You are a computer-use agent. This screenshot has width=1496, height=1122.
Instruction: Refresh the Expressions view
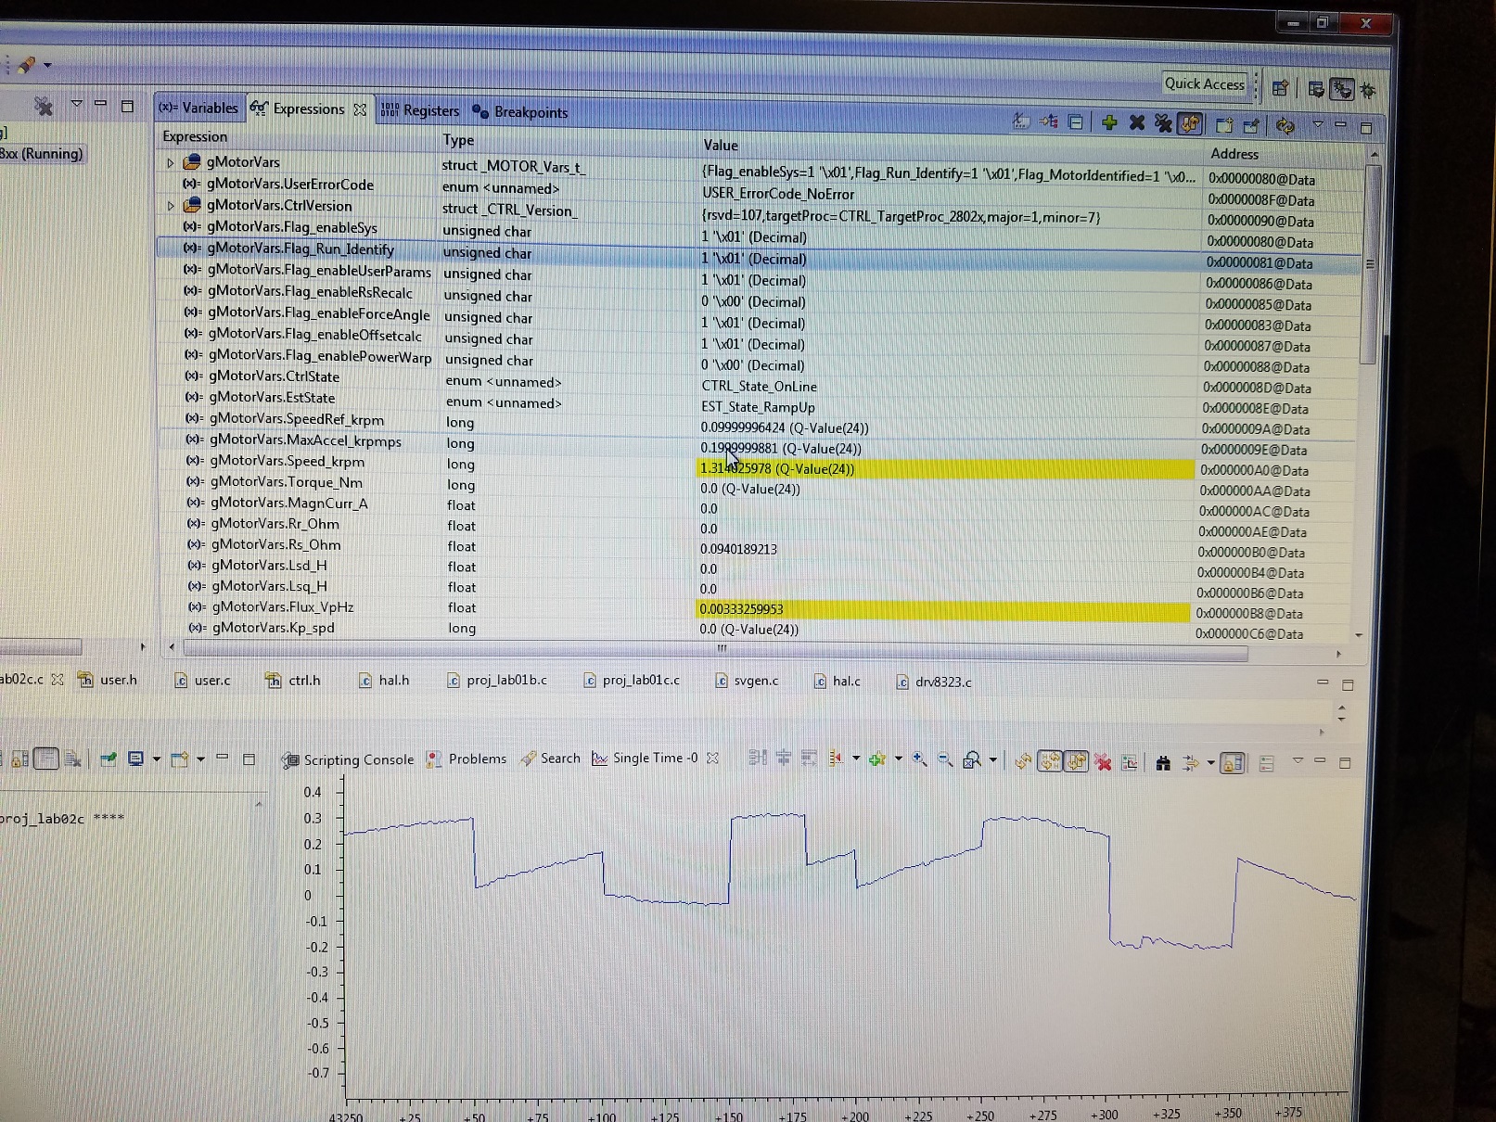[x=1285, y=125]
